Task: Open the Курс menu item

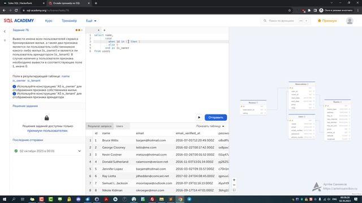Action: click(x=49, y=21)
